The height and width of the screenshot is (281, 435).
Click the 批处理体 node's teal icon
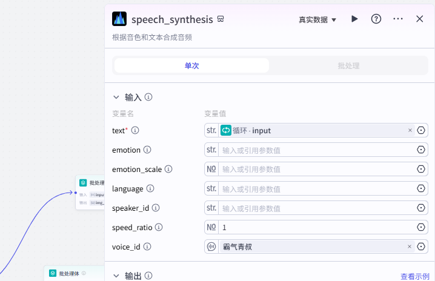53,273
